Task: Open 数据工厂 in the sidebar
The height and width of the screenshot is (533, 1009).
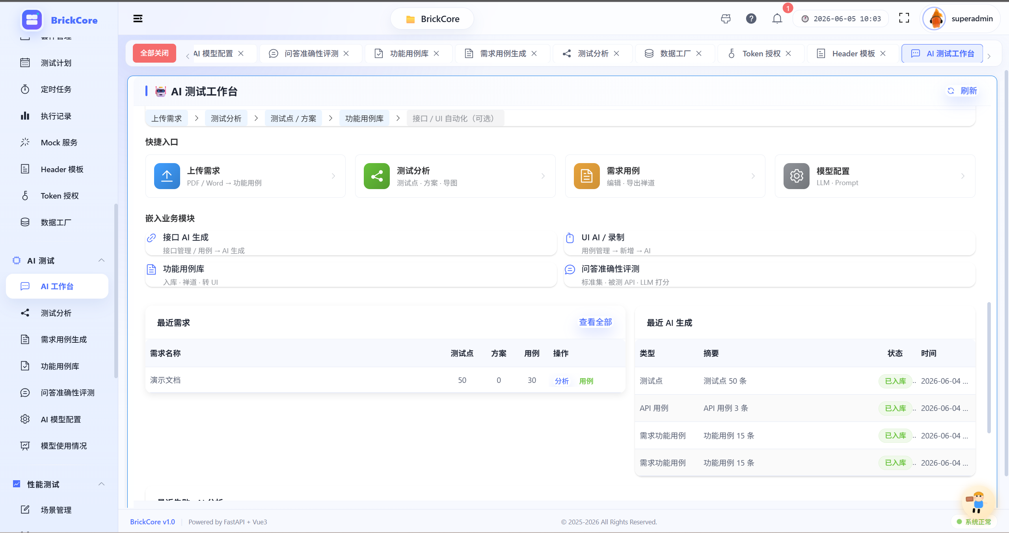Action: coord(57,223)
